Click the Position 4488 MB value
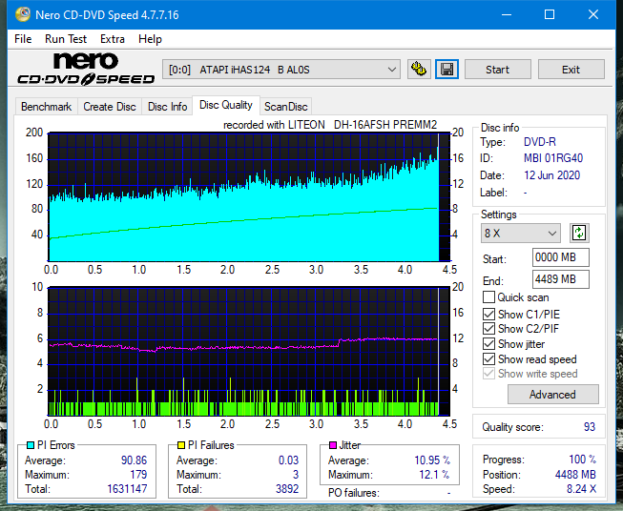 (575, 475)
